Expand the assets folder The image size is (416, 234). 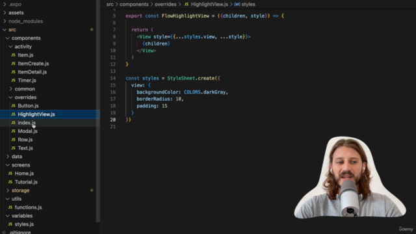coord(5,12)
